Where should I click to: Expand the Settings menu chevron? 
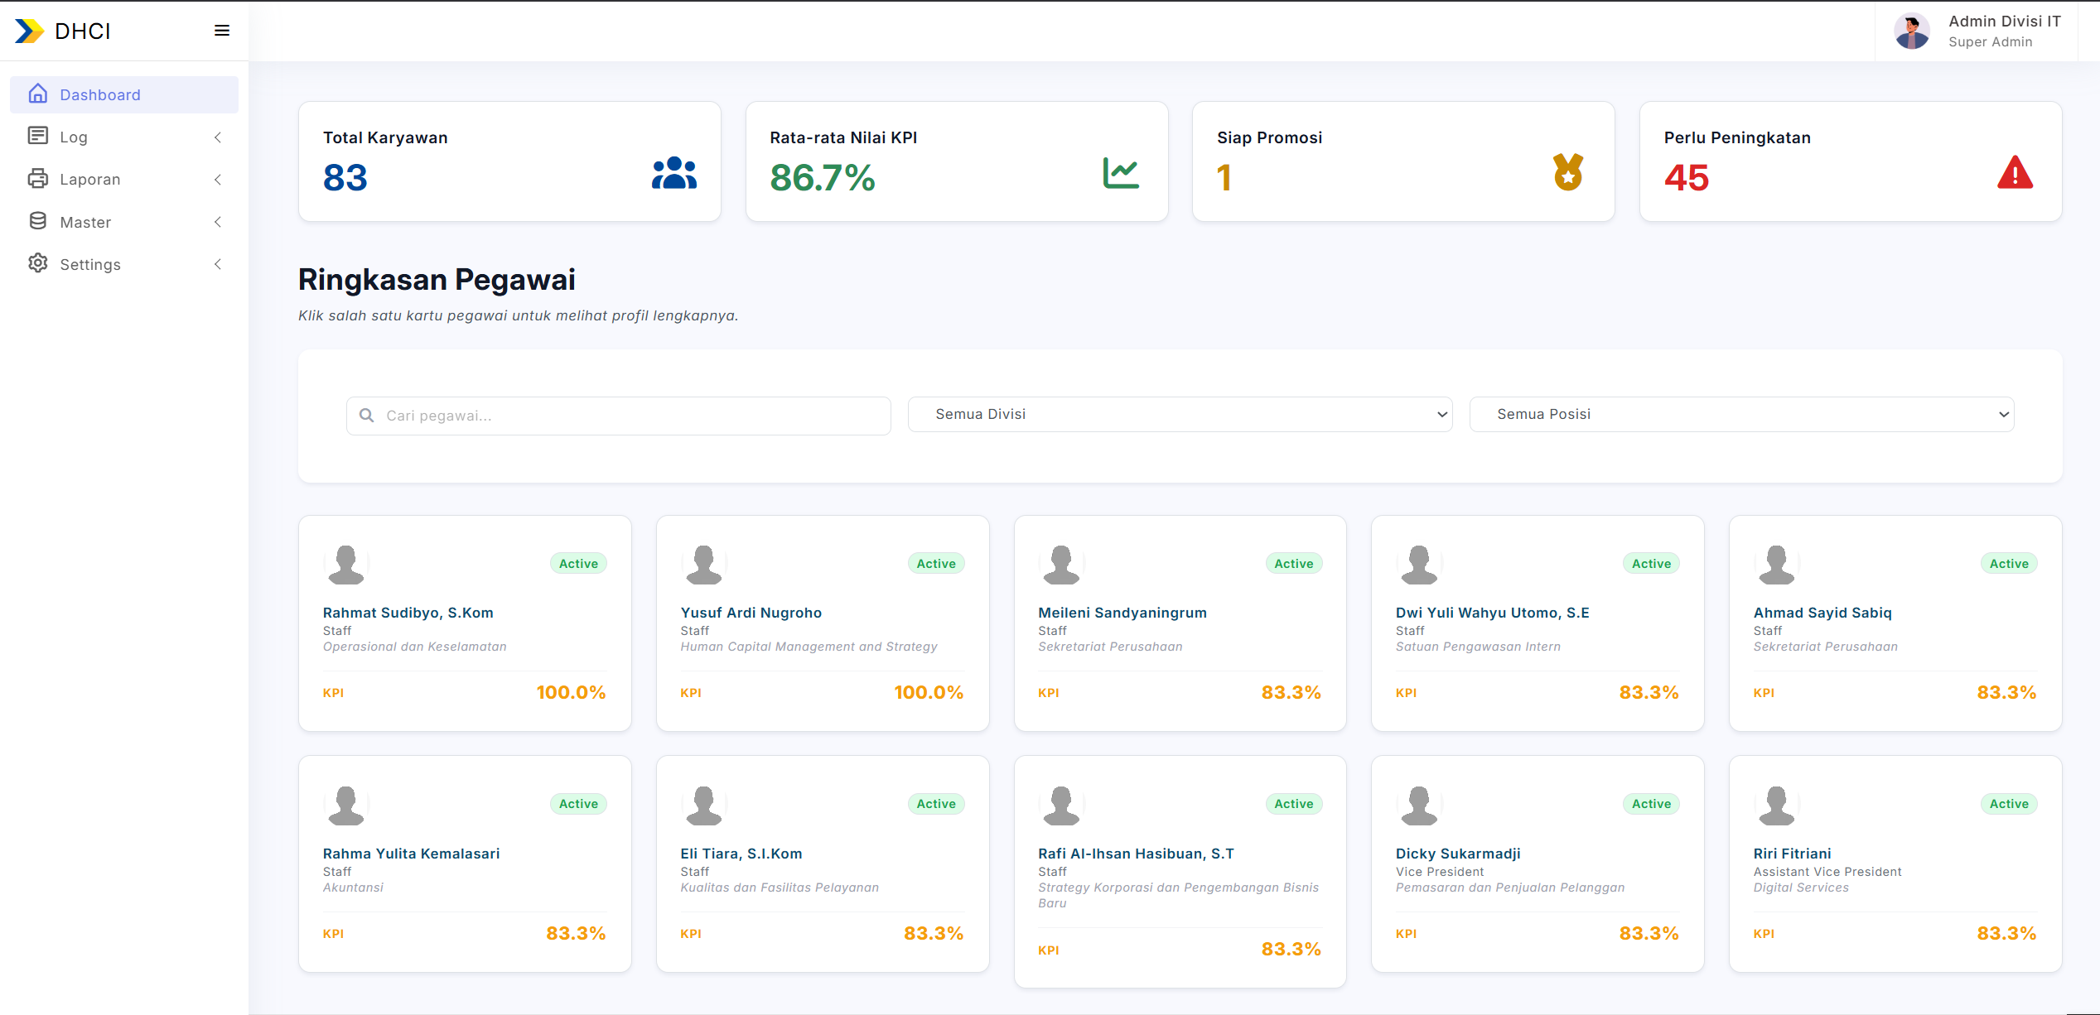pyautogui.click(x=218, y=264)
